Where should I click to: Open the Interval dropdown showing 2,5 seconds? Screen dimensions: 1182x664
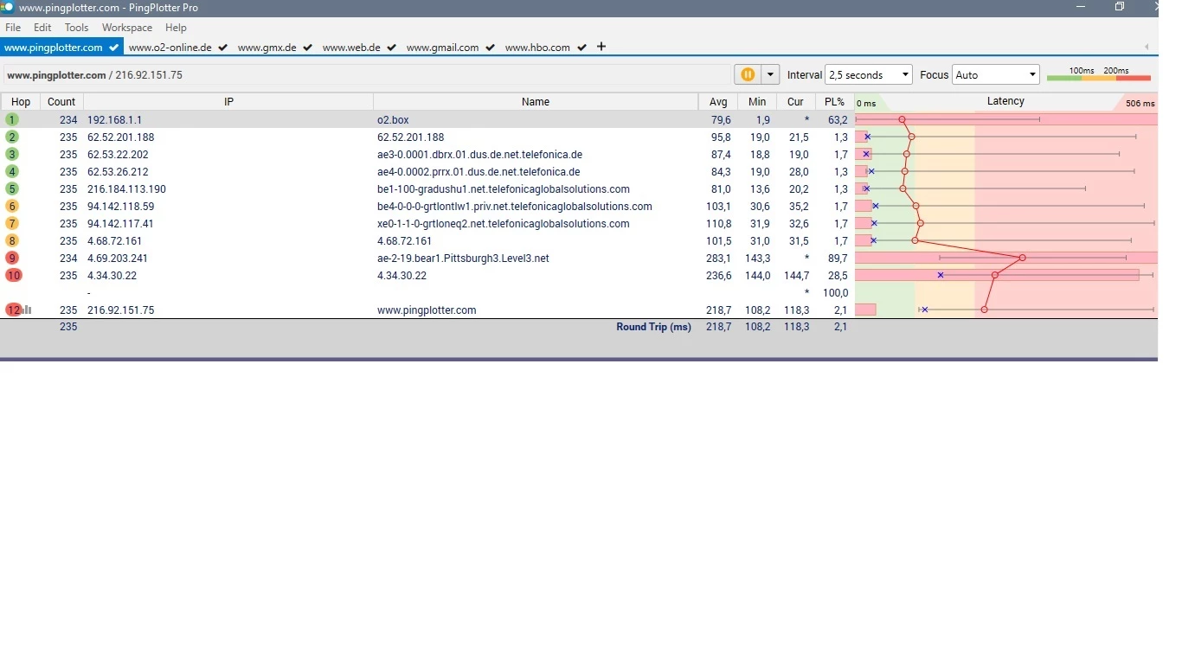pos(869,75)
